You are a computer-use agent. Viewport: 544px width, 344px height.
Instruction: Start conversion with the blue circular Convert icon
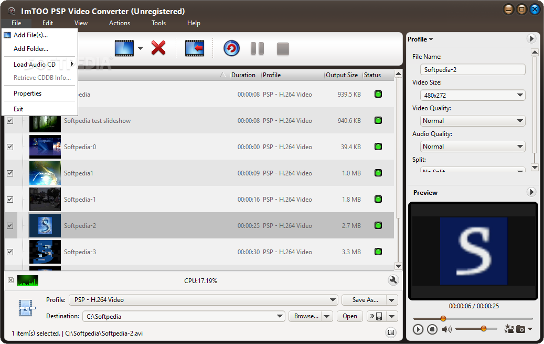pos(231,48)
